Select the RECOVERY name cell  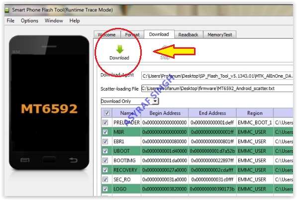(126, 170)
